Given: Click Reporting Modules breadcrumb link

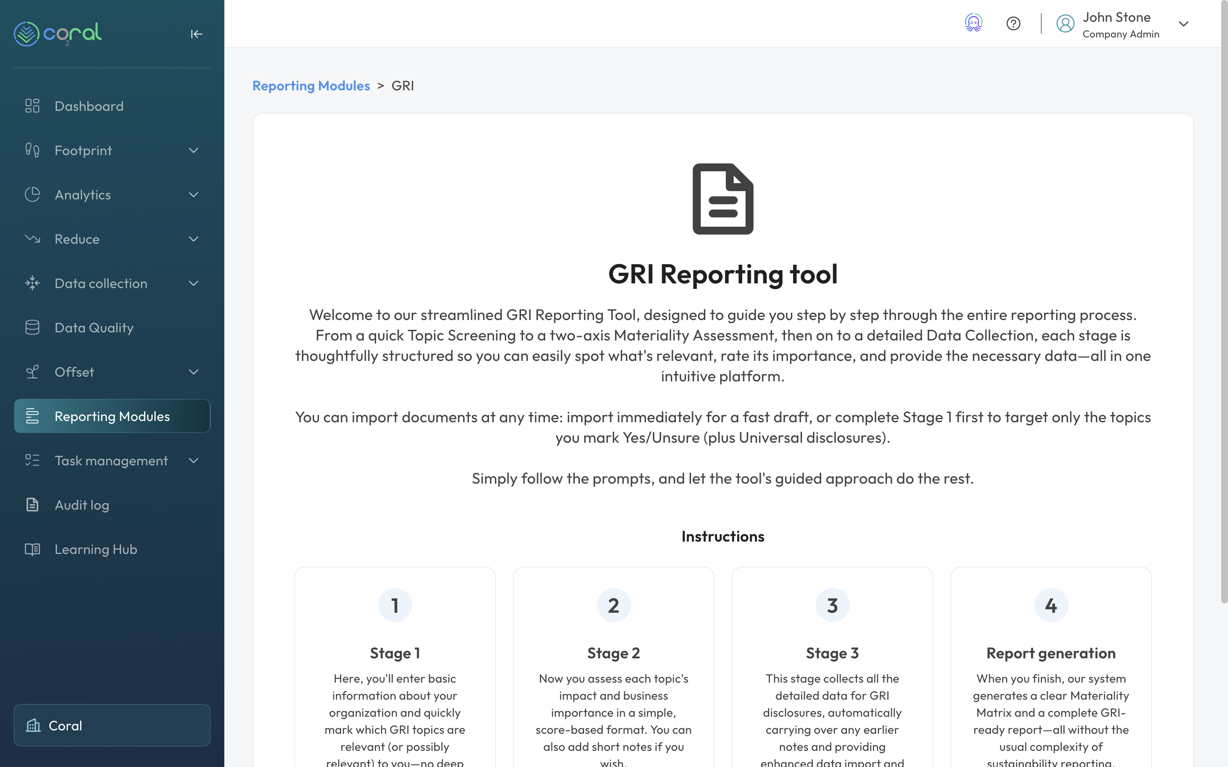Looking at the screenshot, I should click(x=311, y=86).
